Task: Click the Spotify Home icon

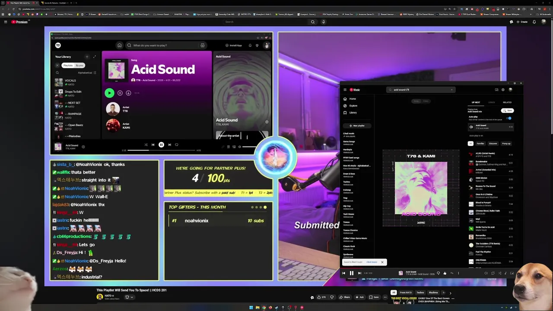Action: point(120,45)
